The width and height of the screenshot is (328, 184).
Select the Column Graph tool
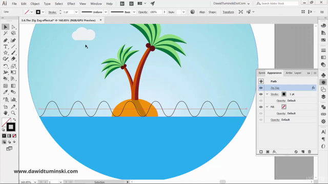(13, 99)
